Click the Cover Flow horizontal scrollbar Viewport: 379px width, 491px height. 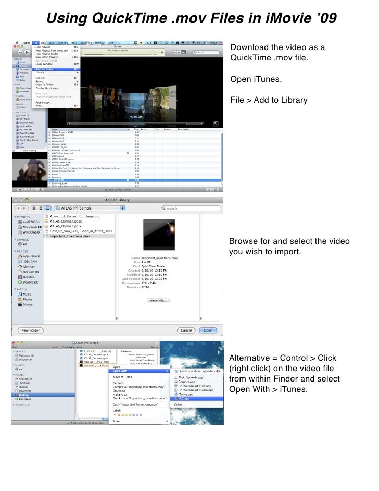tap(136, 124)
